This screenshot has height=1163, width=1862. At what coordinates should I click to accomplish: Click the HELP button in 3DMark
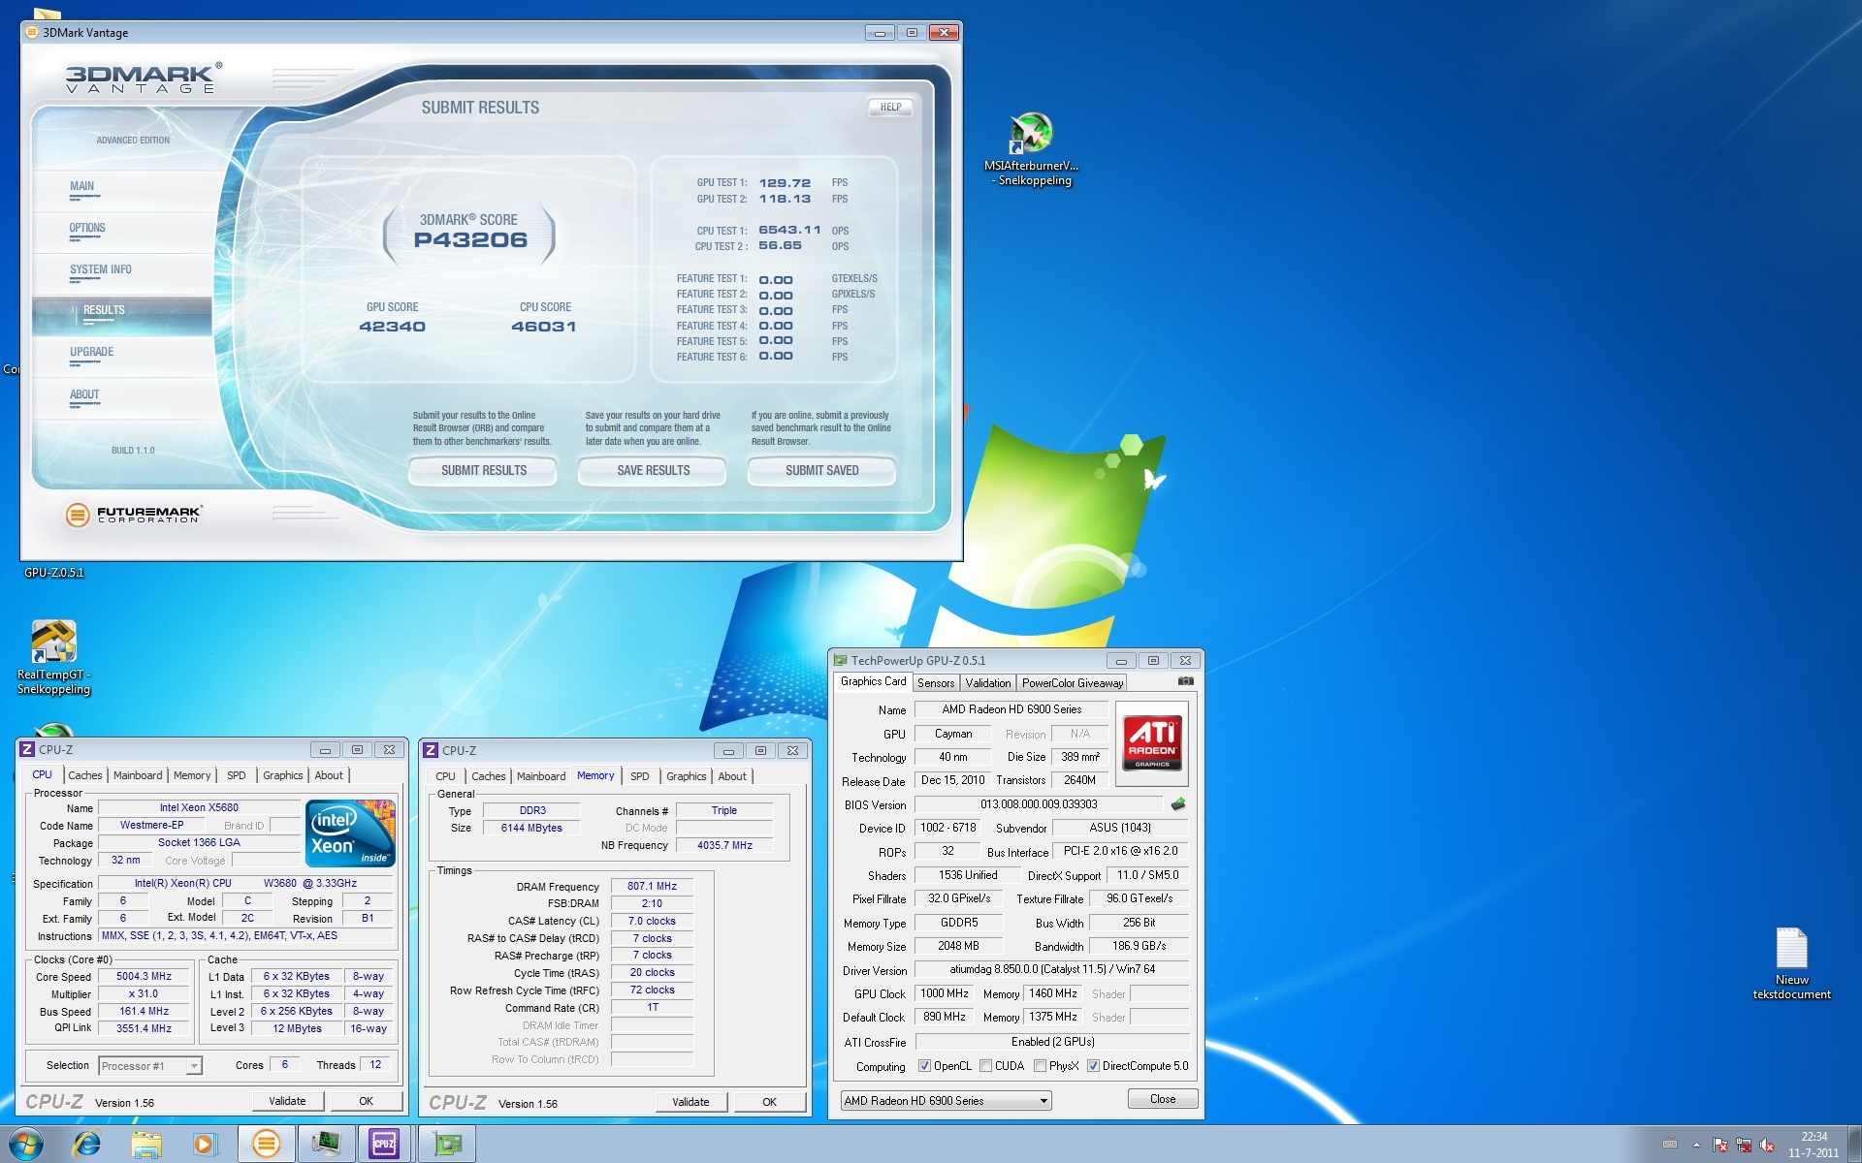pyautogui.click(x=890, y=108)
